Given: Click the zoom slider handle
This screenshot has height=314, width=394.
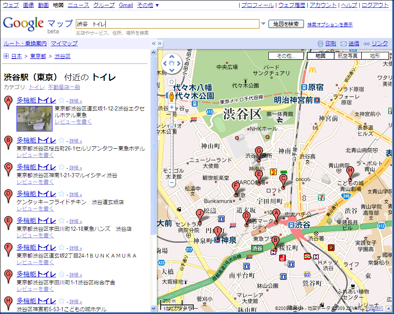Looking at the screenshot, I should pos(172,127).
